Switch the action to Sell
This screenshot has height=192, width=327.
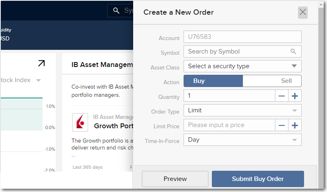tap(272, 81)
